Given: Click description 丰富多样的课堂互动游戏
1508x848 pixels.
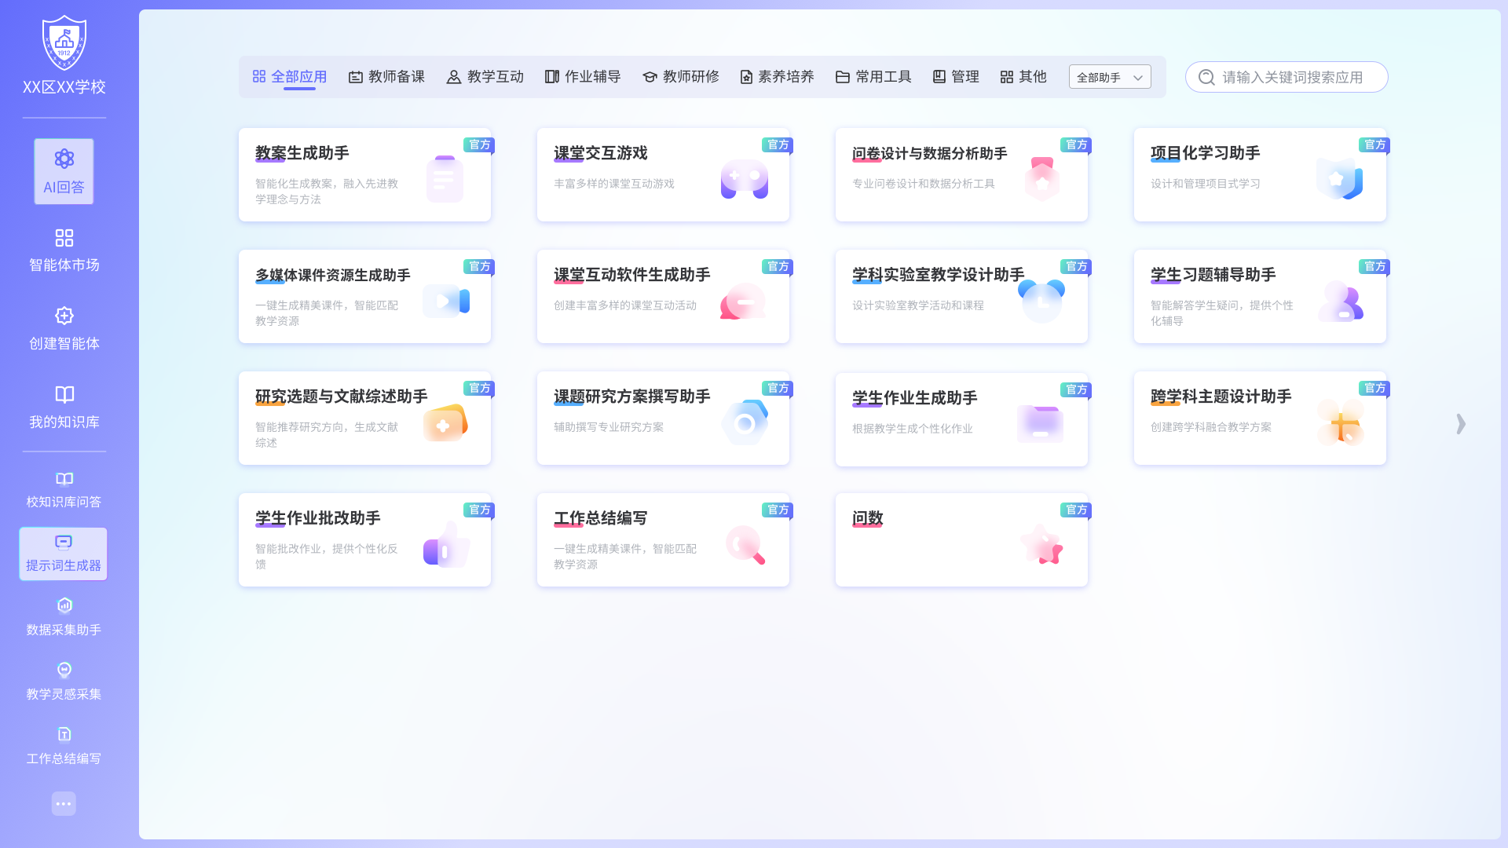Looking at the screenshot, I should [x=614, y=184].
